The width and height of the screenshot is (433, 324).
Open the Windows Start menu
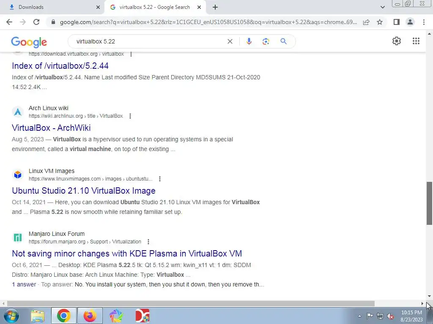click(11, 316)
